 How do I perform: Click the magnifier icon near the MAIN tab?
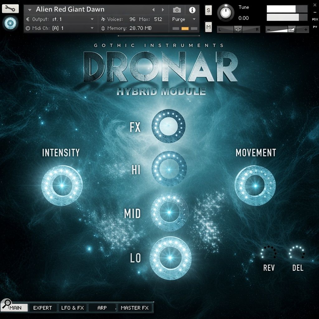tap(6, 304)
